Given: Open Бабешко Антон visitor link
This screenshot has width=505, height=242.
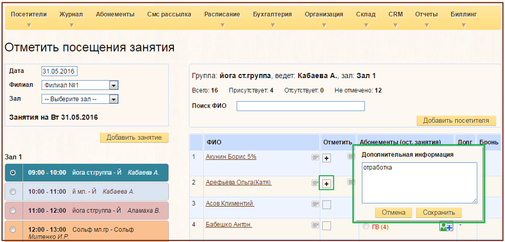Looking at the screenshot, I should click(229, 224).
